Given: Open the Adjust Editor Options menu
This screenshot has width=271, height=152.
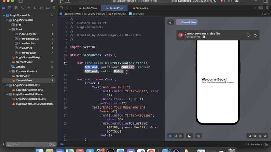Looking at the screenshot, I should (x=261, y=8).
